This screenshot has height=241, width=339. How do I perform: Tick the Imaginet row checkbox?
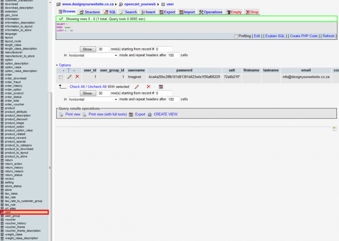[61, 77]
